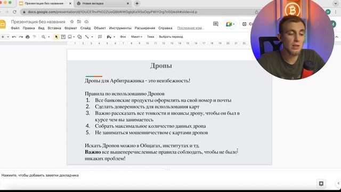The height and width of the screenshot is (192, 341).
Task: Open the input tools dropdown arrow
Action: tap(115, 37)
